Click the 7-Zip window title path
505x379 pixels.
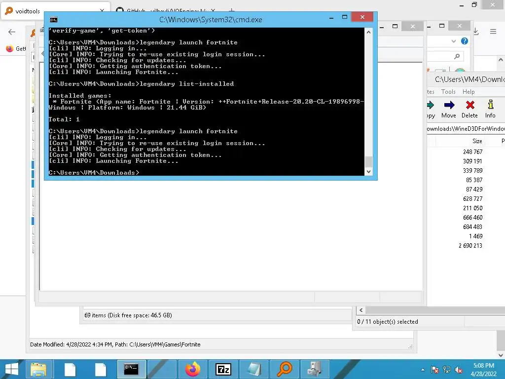pos(469,79)
